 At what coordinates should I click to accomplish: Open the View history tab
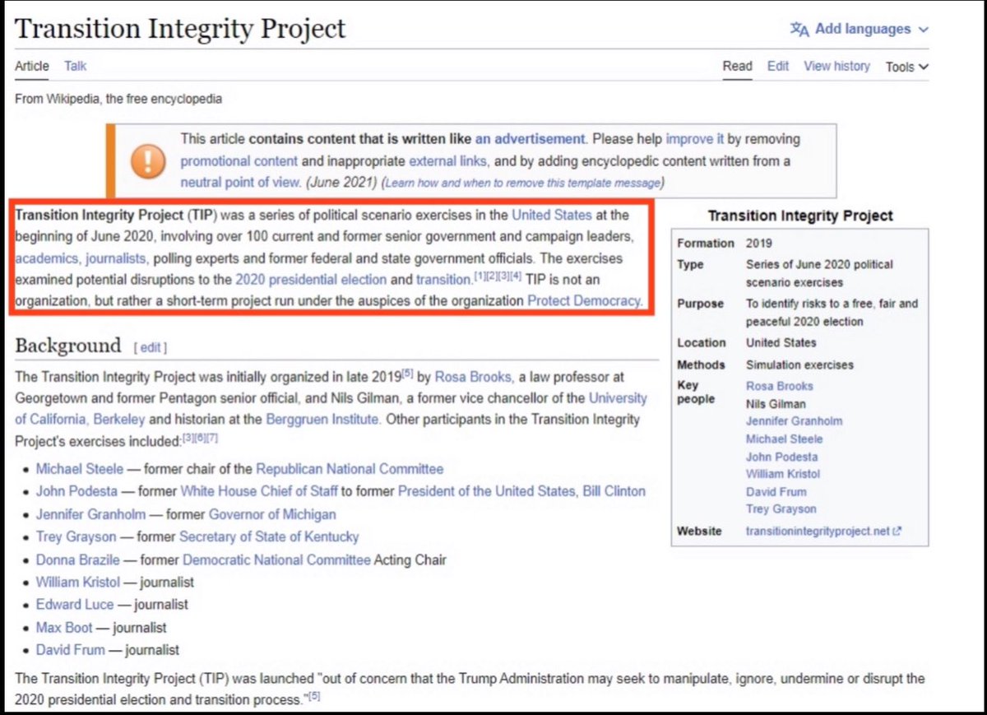coord(836,66)
